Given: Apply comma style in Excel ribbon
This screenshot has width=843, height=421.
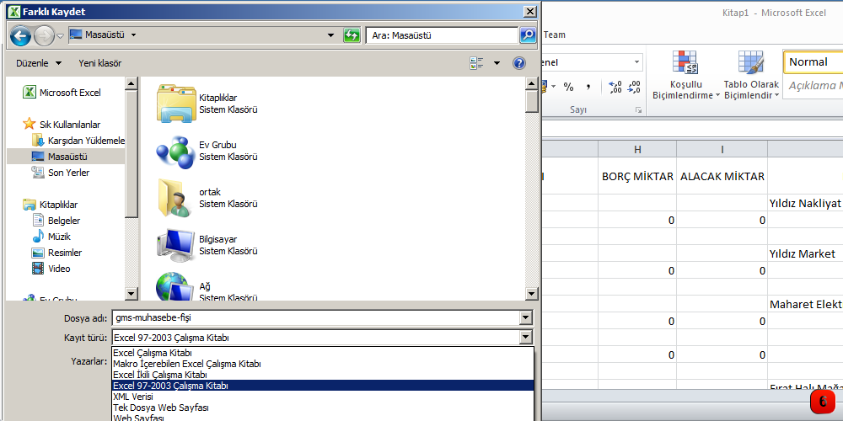Looking at the screenshot, I should tap(588, 87).
